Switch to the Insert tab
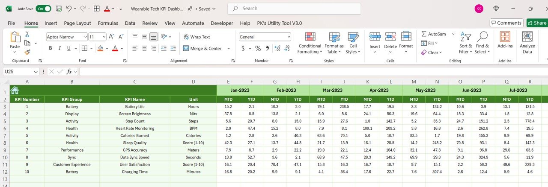 click(51, 23)
